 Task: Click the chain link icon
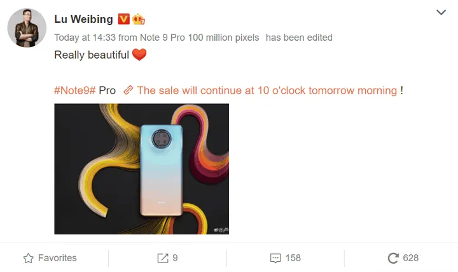pyautogui.click(x=128, y=90)
